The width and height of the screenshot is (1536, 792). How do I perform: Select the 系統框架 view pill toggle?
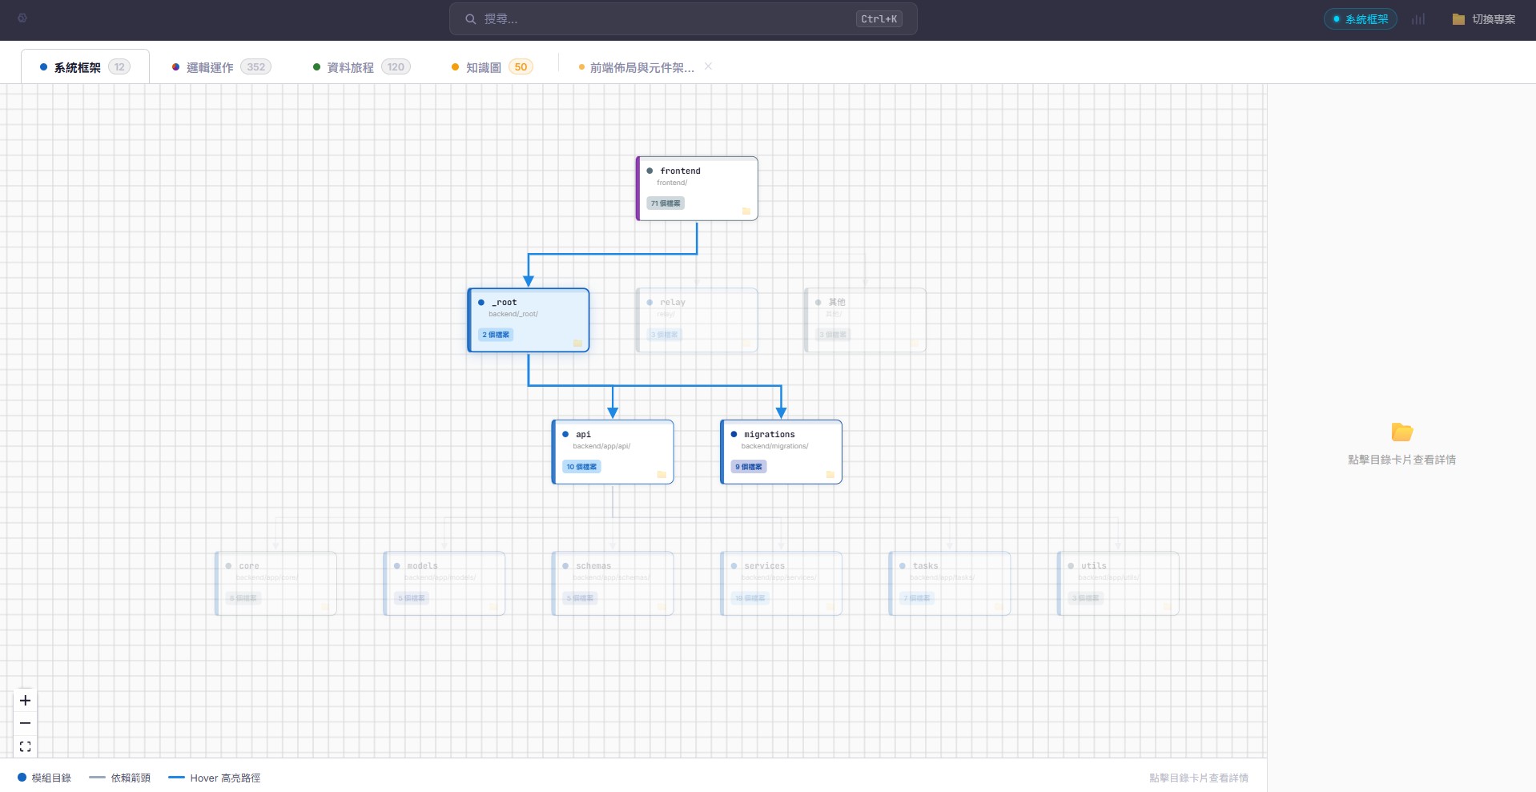point(1360,18)
